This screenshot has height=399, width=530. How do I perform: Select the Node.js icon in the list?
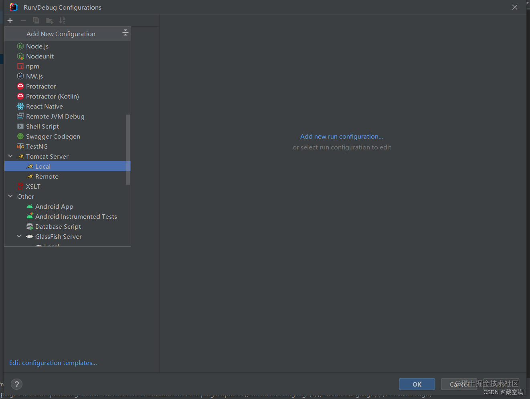tap(20, 46)
